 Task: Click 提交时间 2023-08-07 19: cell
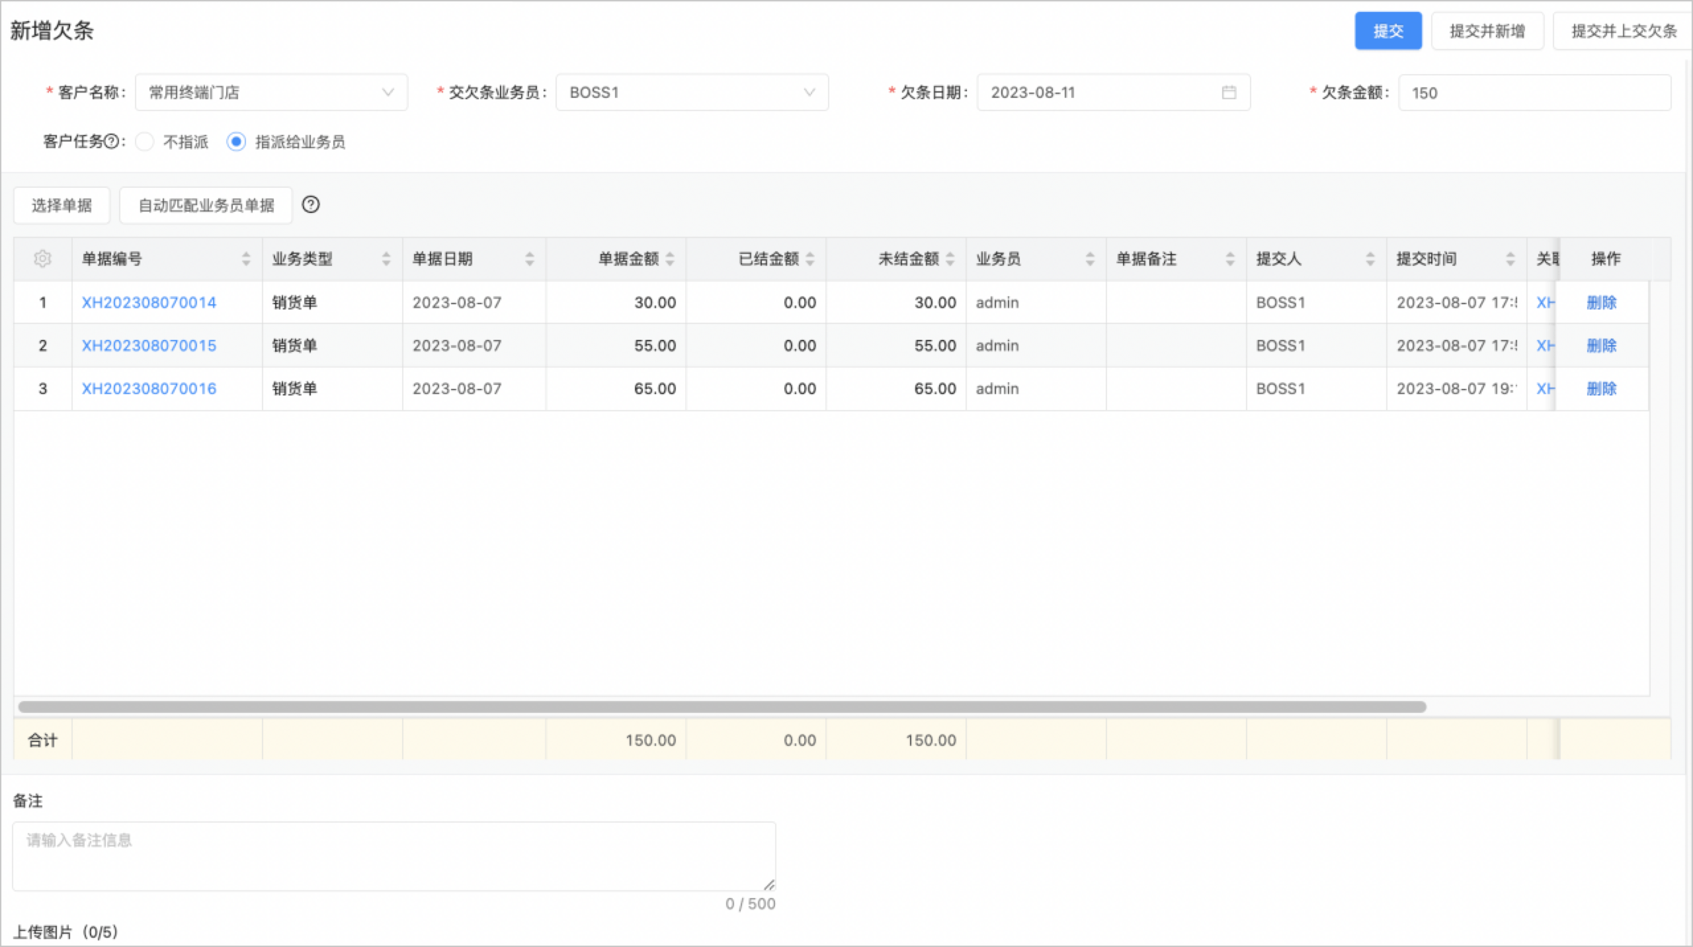[1457, 389]
